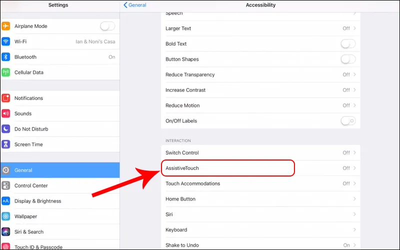Open Siri accessibility via its chevron
This screenshot has height=250, width=400.
pos(354,214)
